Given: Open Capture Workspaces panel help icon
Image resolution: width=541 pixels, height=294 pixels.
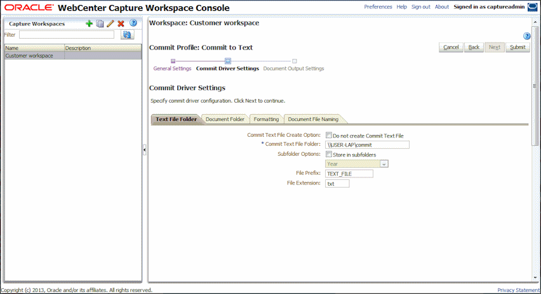Looking at the screenshot, I should pyautogui.click(x=133, y=23).
